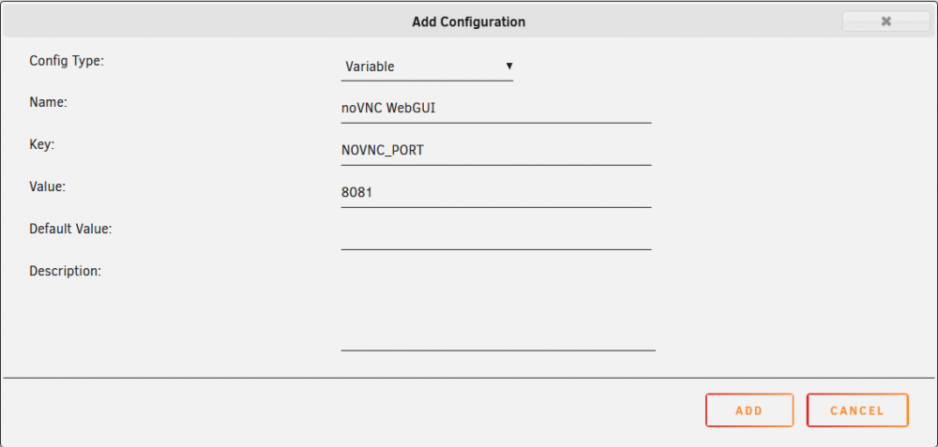Click the Name: label
This screenshot has height=447, width=938.
49,102
